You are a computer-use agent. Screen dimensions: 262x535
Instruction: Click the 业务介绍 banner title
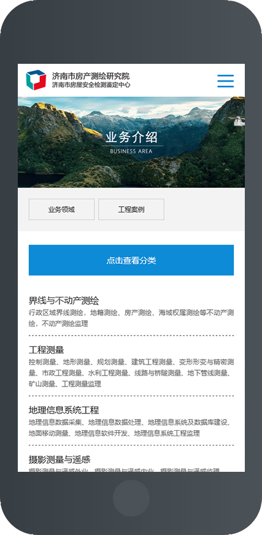pyautogui.click(x=131, y=137)
